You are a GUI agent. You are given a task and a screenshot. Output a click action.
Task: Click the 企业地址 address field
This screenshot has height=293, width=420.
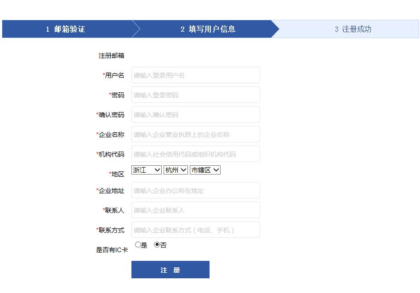195,190
